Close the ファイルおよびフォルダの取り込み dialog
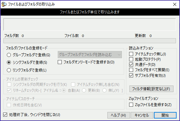The height and width of the screenshot is (121, 180). [x=175, y=4]
